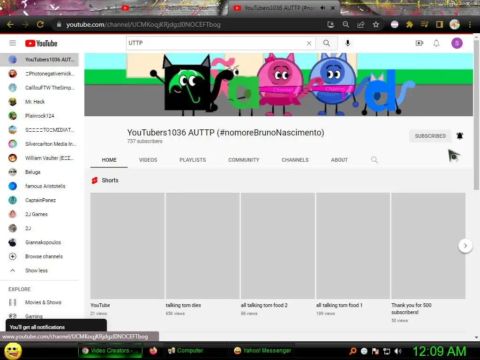
Task: Open Chrome three-dot menu
Action: [470, 24]
